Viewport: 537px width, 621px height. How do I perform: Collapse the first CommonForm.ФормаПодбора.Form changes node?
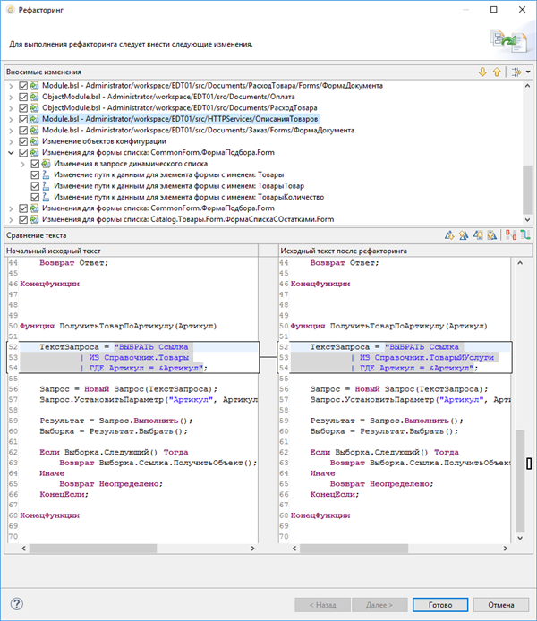tap(11, 152)
